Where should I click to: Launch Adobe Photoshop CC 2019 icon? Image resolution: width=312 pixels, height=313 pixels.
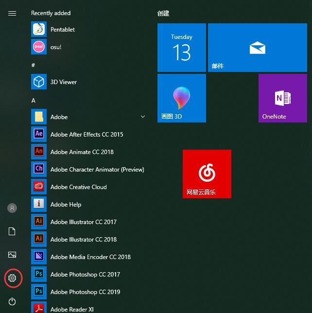point(39,292)
